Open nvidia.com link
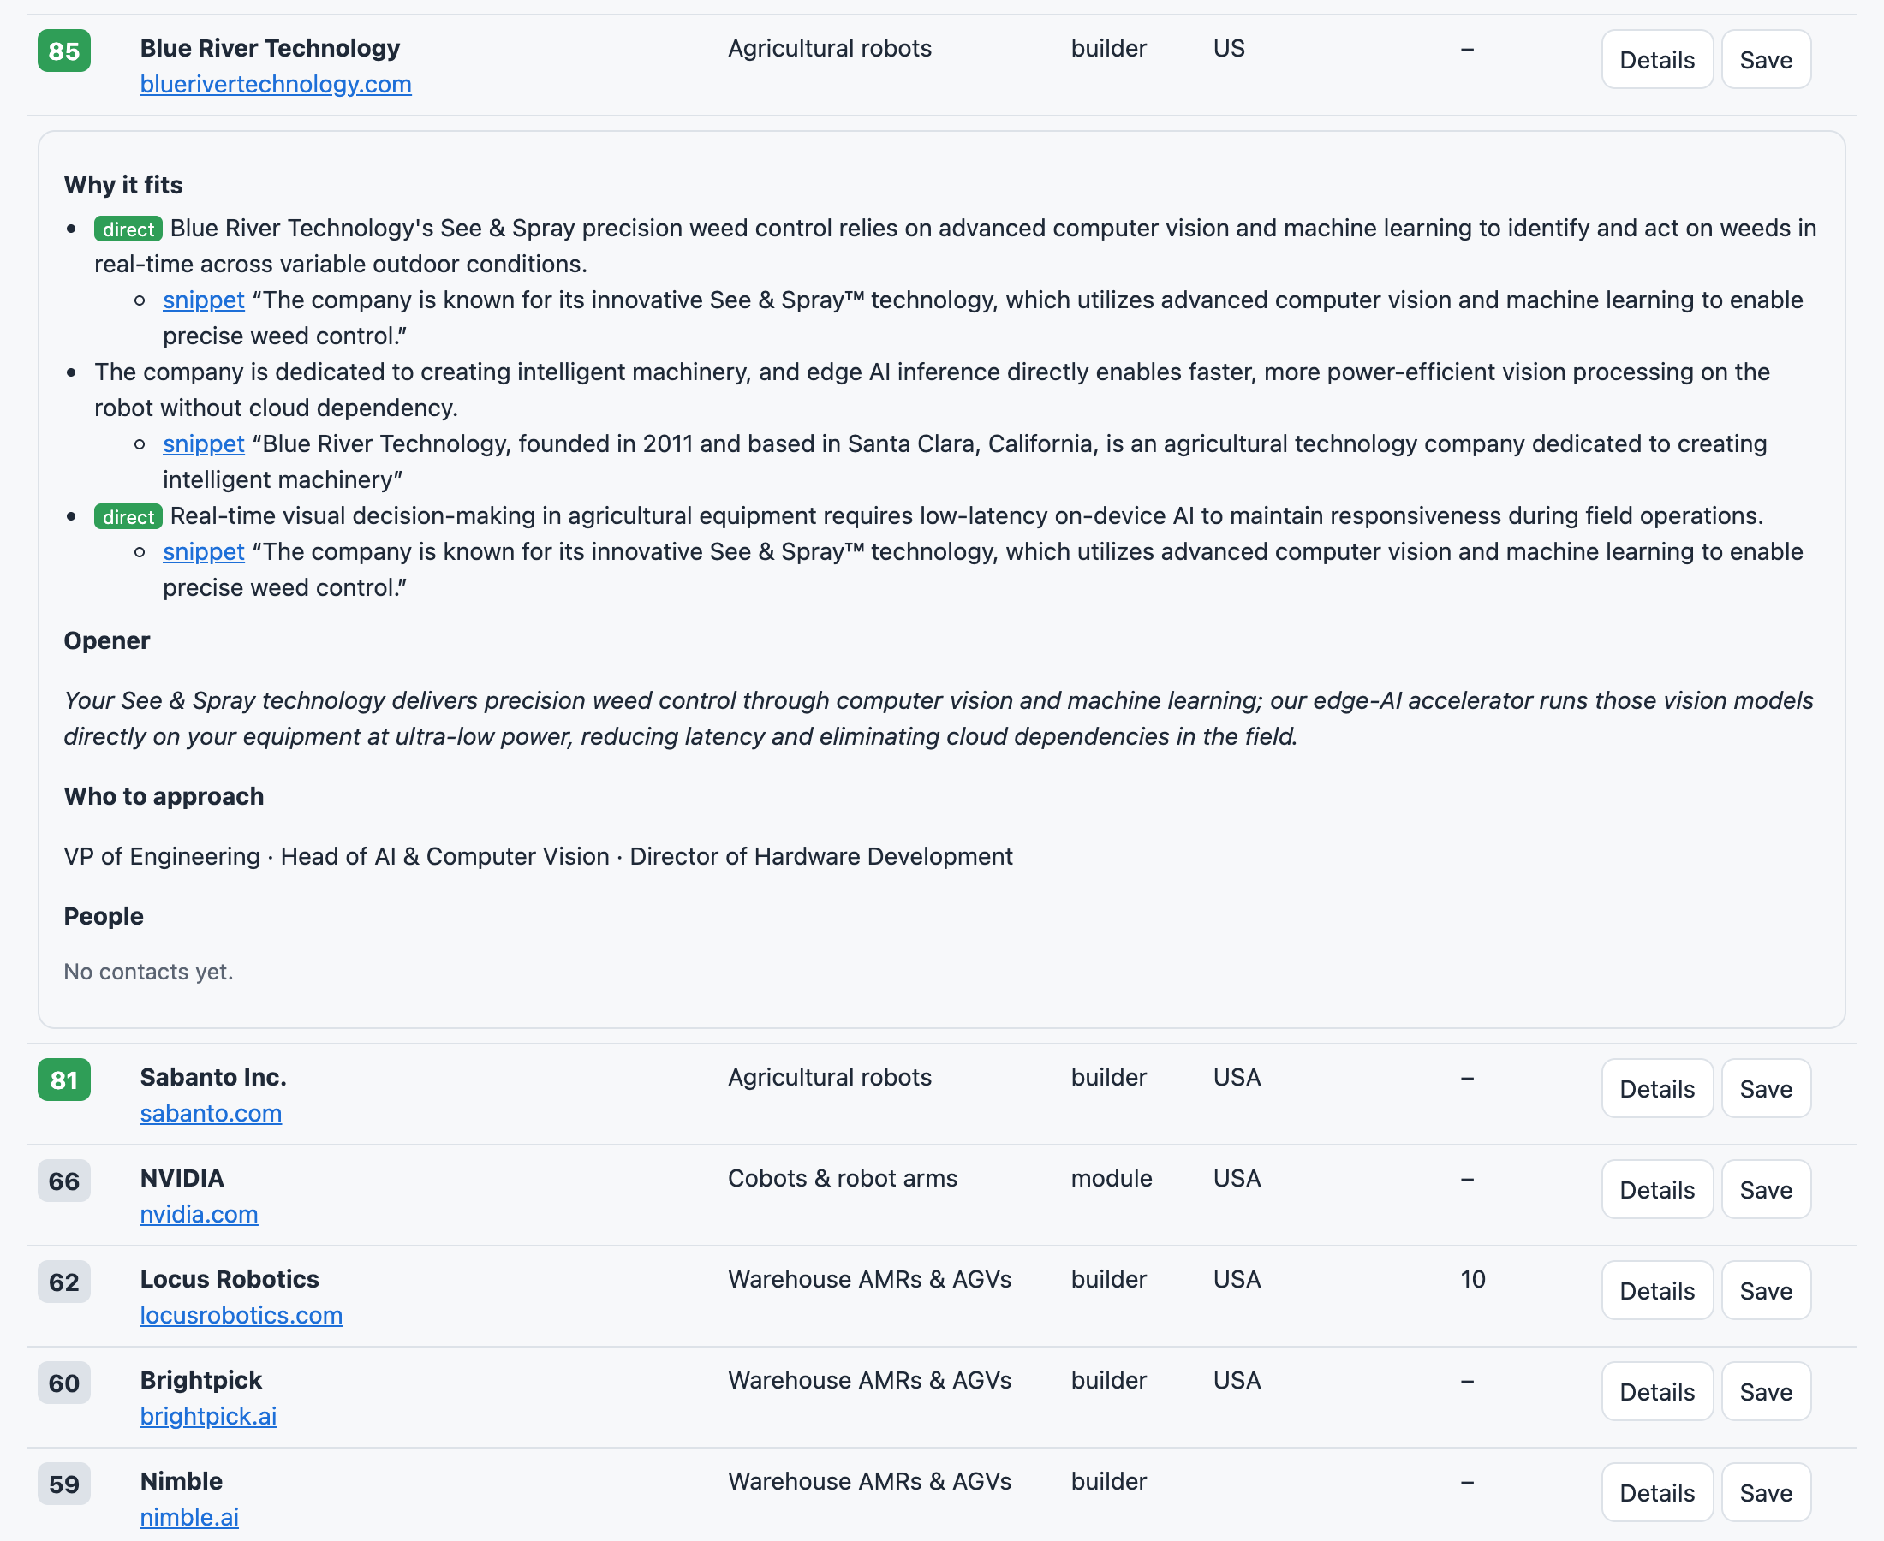Screen dimensions: 1884x1541 (199, 1214)
